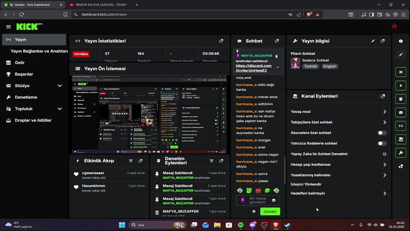Select Yayın in the sidebar

[x=34, y=39]
